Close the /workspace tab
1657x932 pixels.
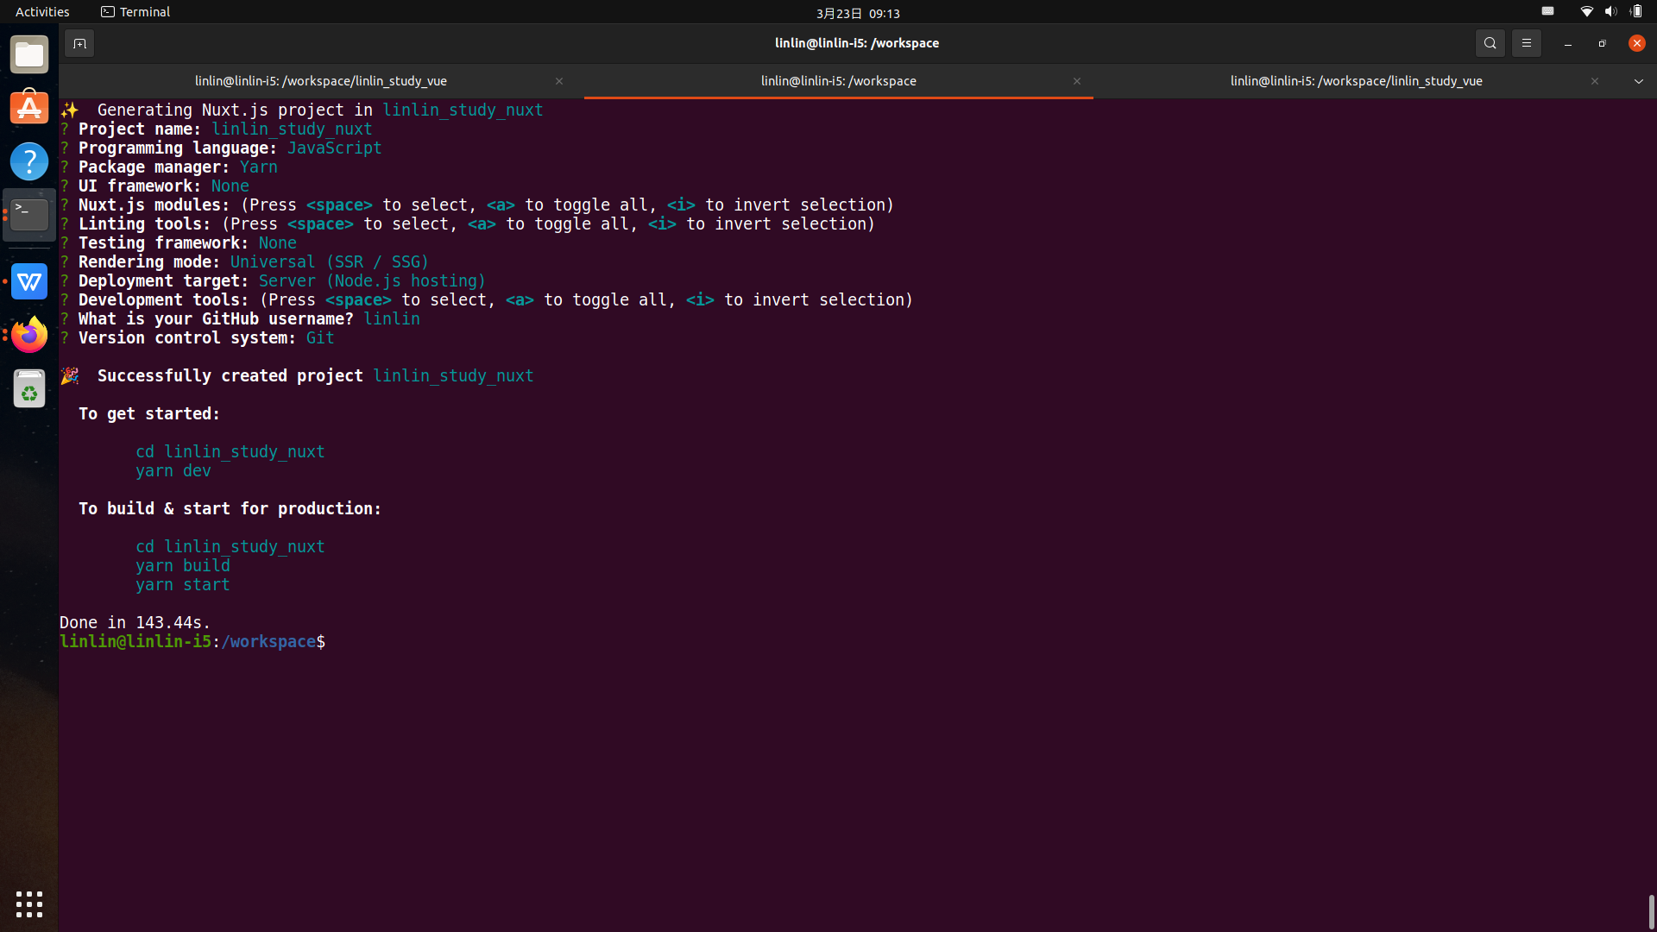point(1076,81)
